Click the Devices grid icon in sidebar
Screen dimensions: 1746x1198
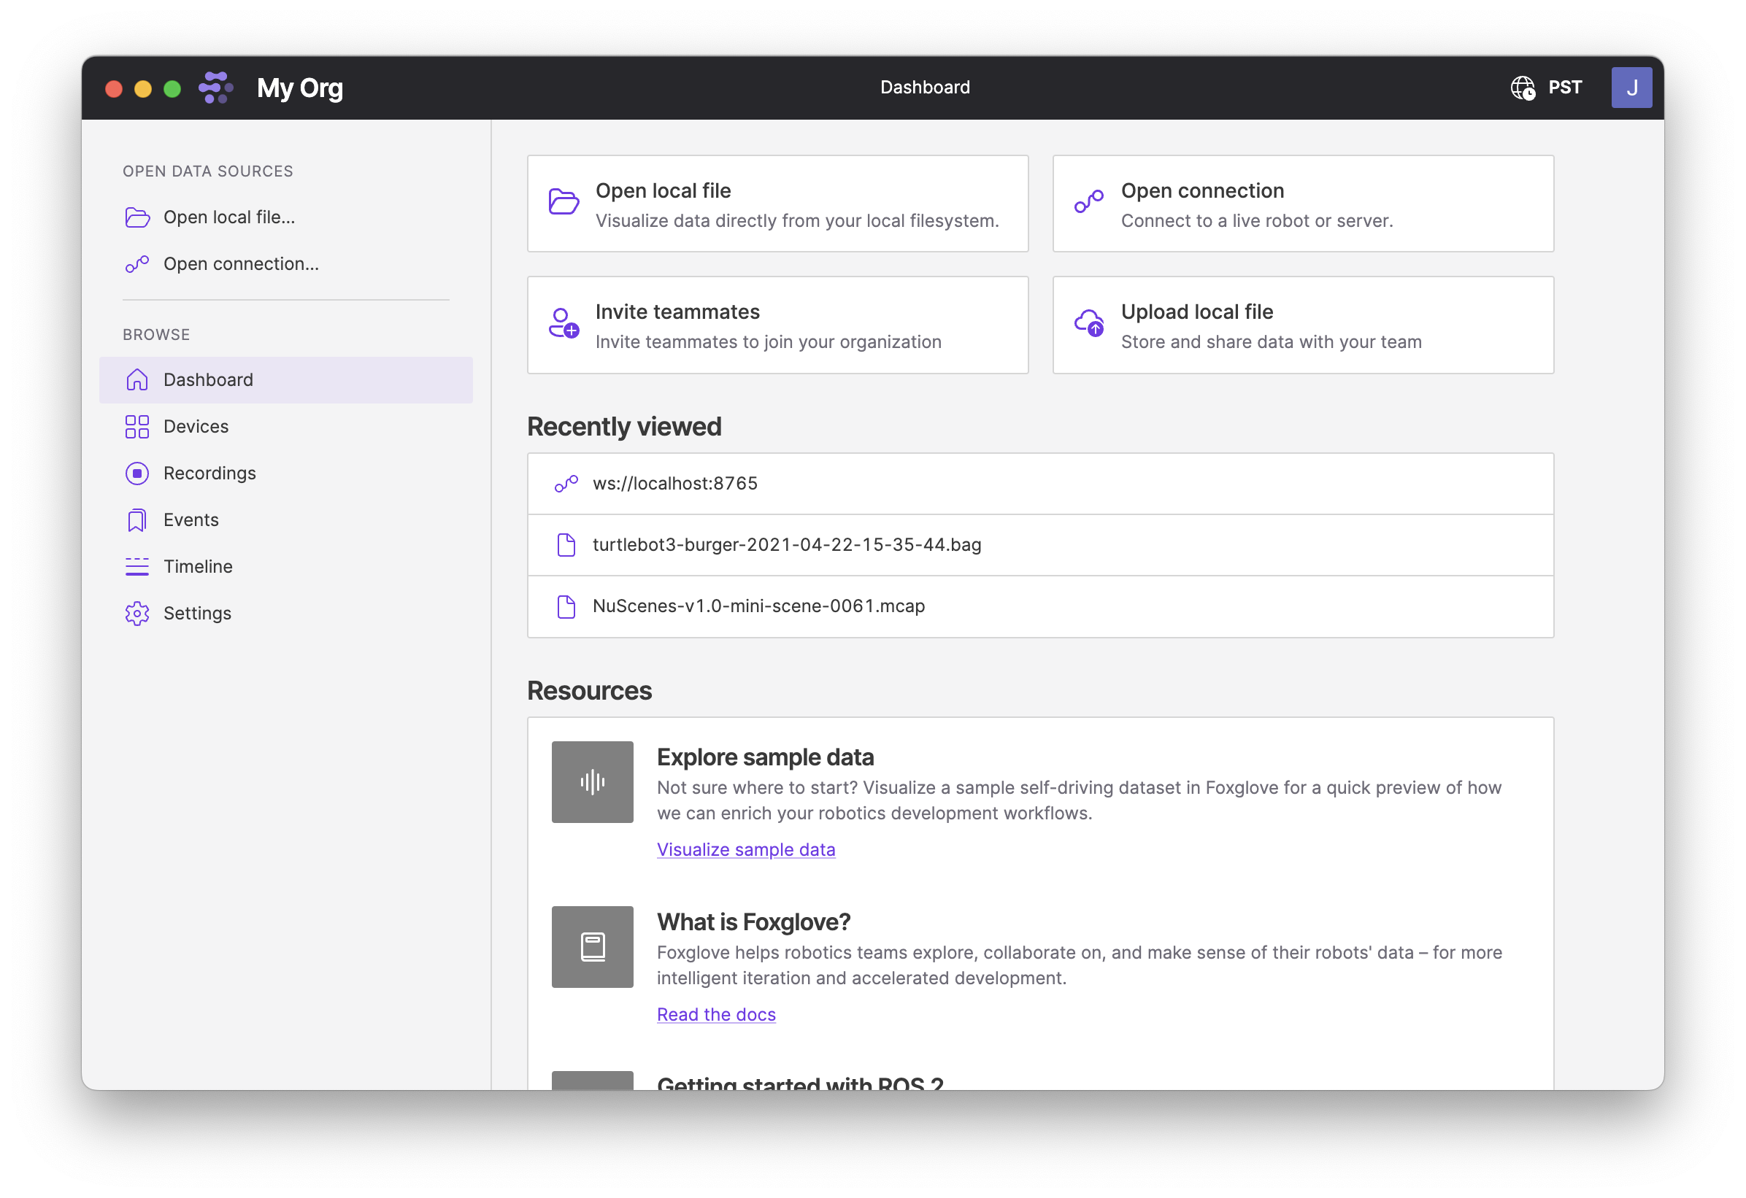coord(136,427)
